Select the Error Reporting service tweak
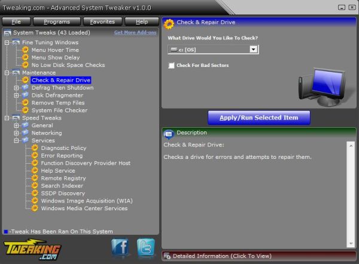359x264 pixels. click(x=62, y=155)
